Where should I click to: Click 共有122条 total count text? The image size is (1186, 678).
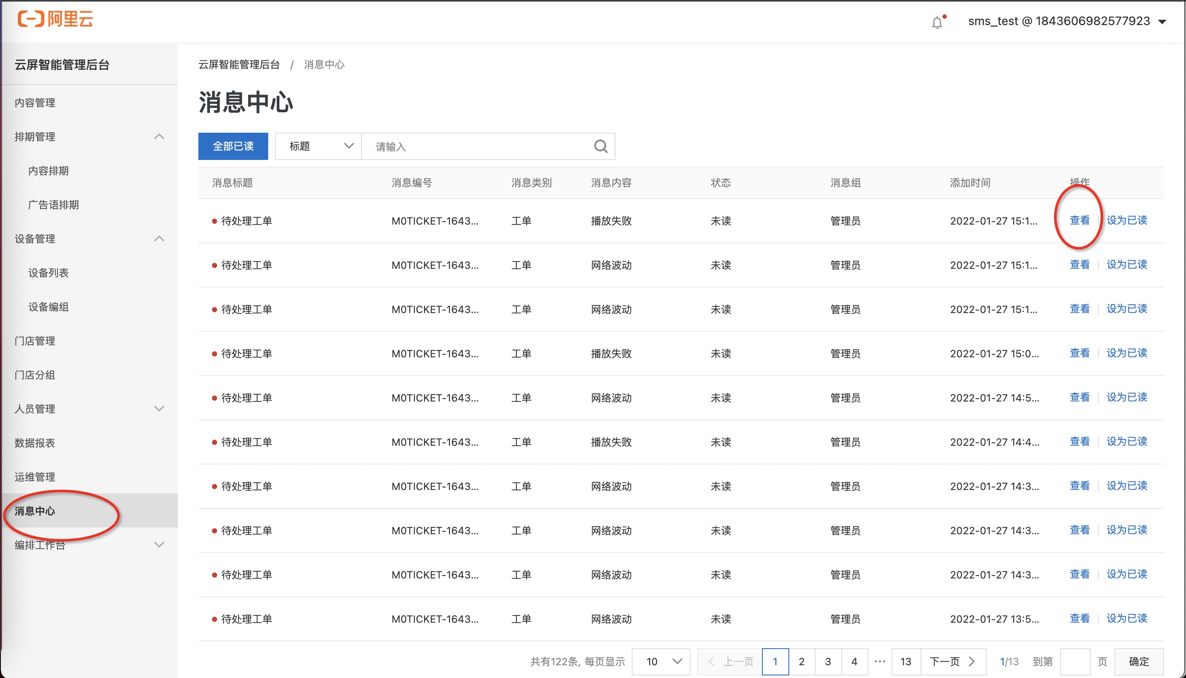(x=555, y=661)
